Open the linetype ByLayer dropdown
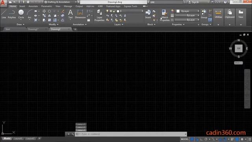Screen dimensions: 252x142 tap(187, 20)
